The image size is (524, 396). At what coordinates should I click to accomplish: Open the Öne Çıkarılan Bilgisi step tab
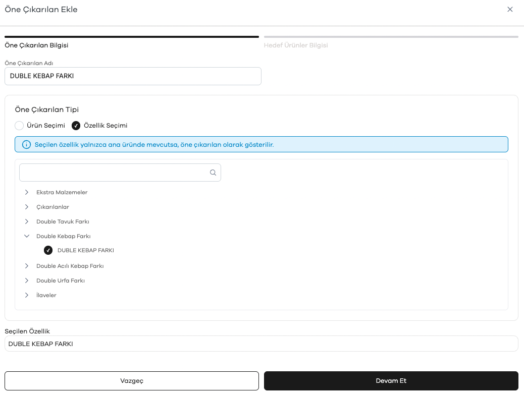coord(36,45)
